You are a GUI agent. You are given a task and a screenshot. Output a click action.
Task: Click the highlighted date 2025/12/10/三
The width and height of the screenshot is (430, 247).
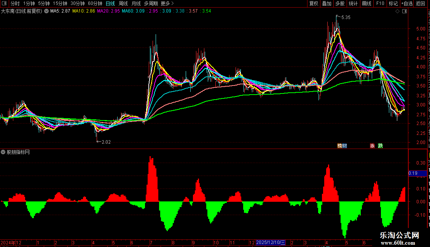(x=271, y=242)
